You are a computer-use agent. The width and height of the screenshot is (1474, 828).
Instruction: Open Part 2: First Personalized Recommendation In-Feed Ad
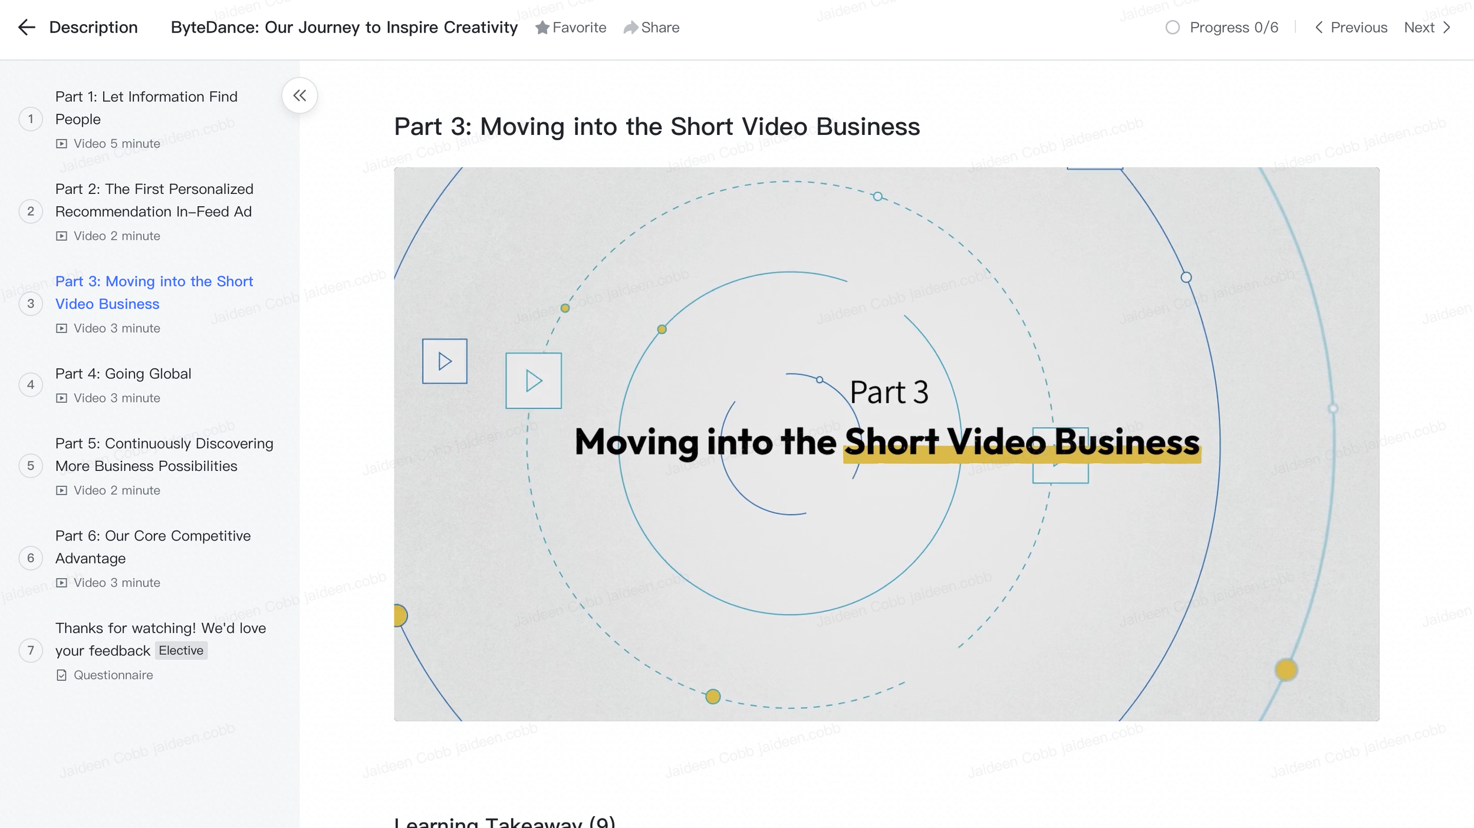154,200
